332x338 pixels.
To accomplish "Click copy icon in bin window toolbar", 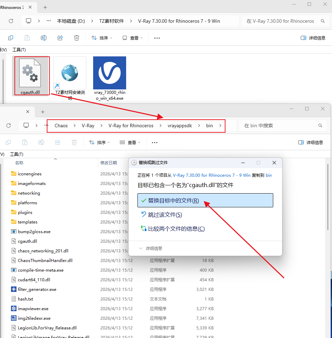I will pyautogui.click(x=8, y=142).
